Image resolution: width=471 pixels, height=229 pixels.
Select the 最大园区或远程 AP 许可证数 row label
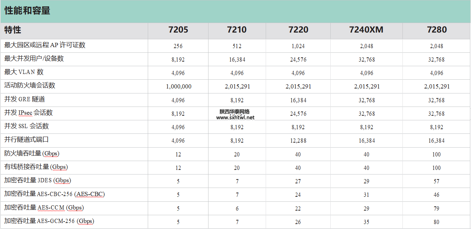(x=45, y=45)
